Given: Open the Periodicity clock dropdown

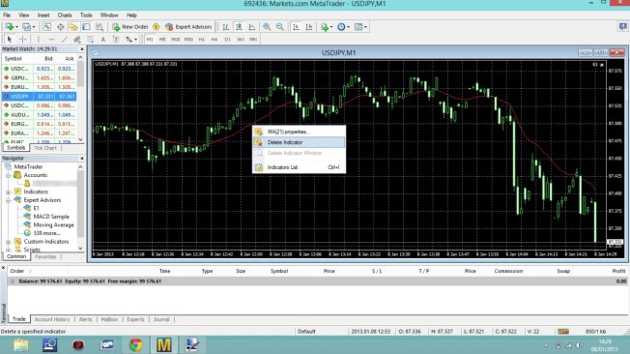Looking at the screenshot, I should click(x=343, y=27).
